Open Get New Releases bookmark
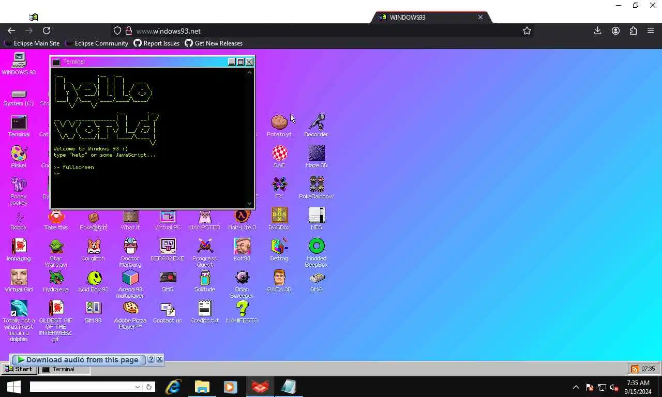Image resolution: width=662 pixels, height=397 pixels. click(214, 43)
